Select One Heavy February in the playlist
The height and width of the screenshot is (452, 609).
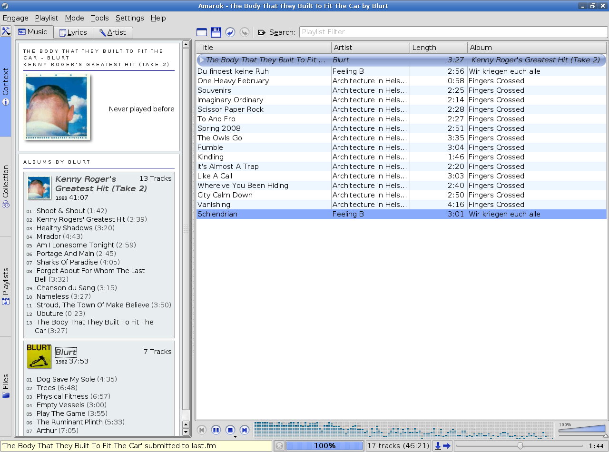tap(401, 81)
